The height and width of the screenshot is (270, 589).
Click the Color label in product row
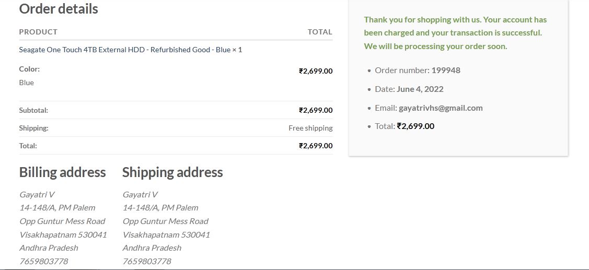29,69
